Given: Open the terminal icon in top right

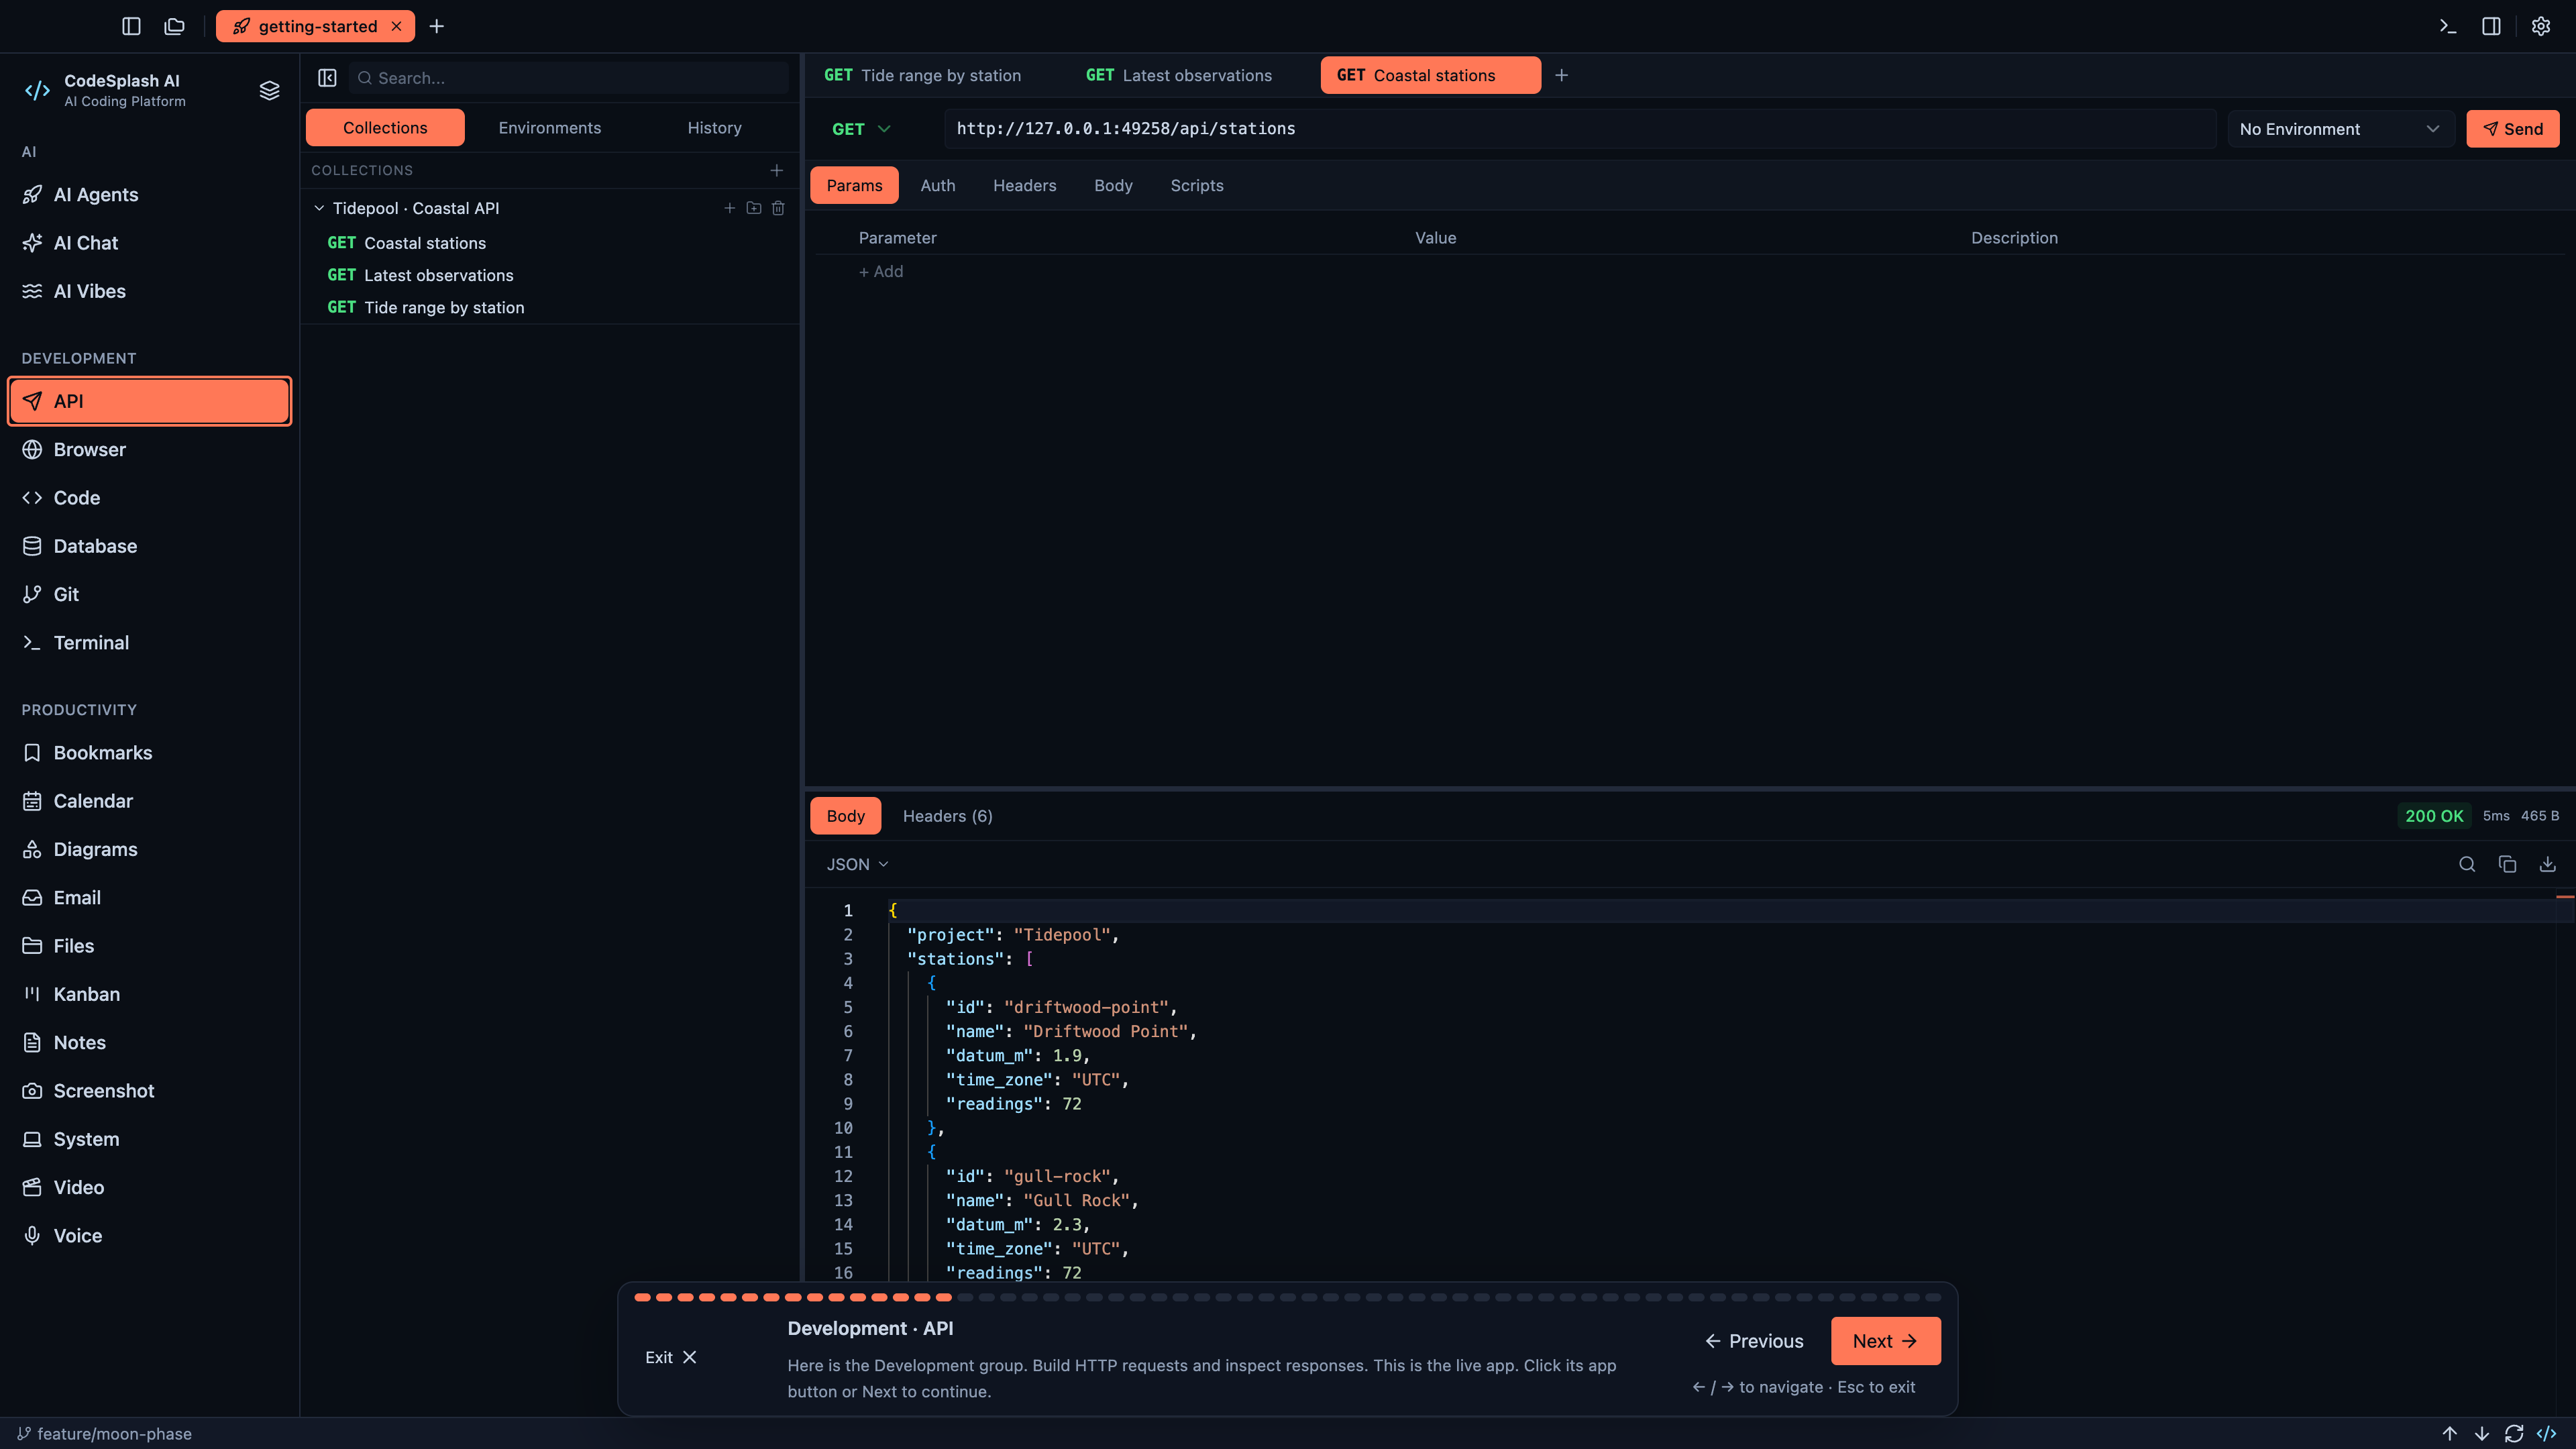Looking at the screenshot, I should (2447, 26).
